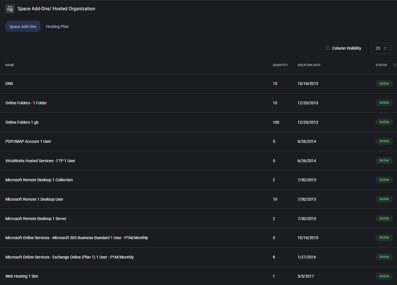Open the 25 rows-per-page dropdown
Image resolution: width=397 pixels, height=285 pixels.
[x=381, y=48]
